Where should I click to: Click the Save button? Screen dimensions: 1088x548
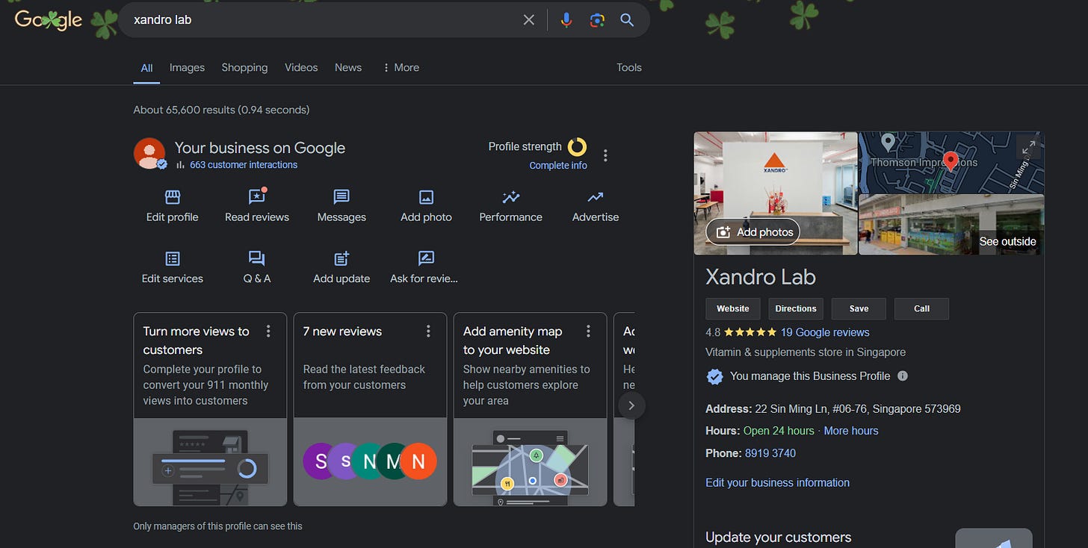pyautogui.click(x=859, y=308)
